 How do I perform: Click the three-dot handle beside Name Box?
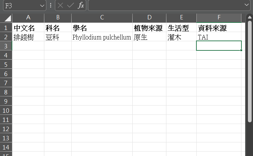tap(50, 5)
